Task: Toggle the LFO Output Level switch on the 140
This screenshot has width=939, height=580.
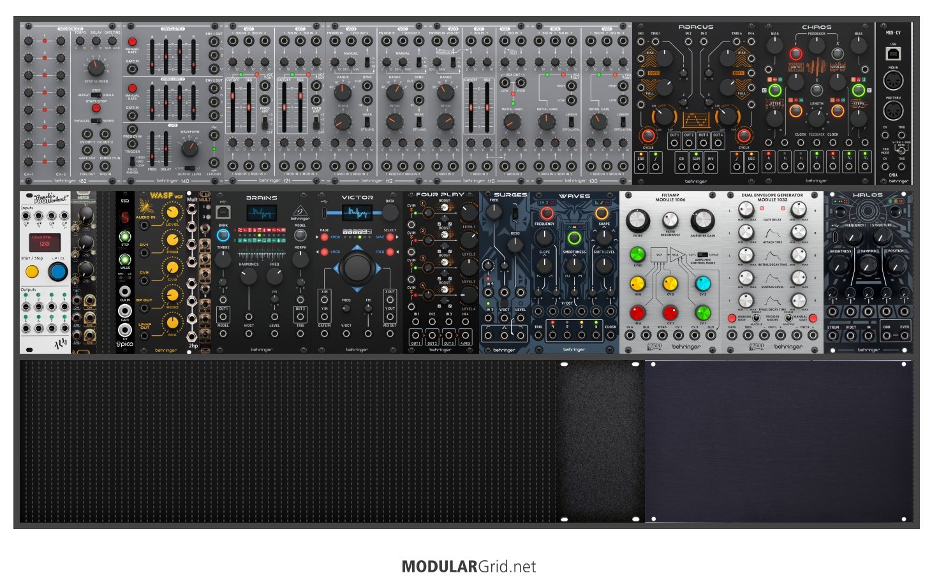Action: click(x=189, y=168)
